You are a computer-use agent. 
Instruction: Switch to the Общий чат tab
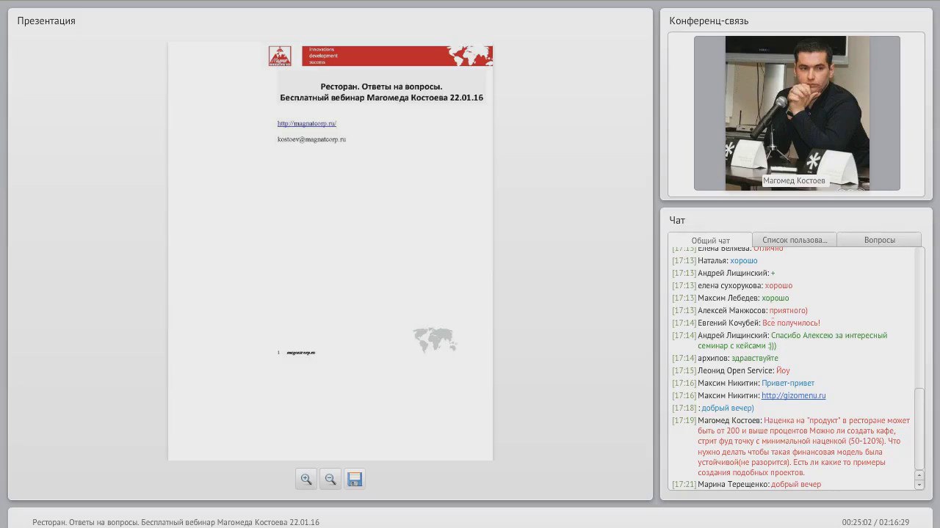click(710, 240)
